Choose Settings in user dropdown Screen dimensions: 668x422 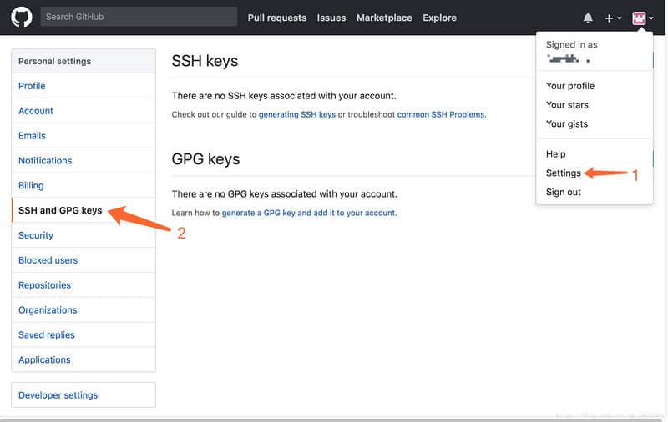tap(563, 173)
